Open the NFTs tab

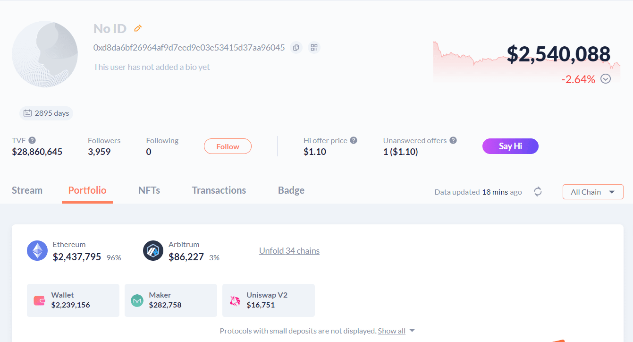[x=149, y=190]
